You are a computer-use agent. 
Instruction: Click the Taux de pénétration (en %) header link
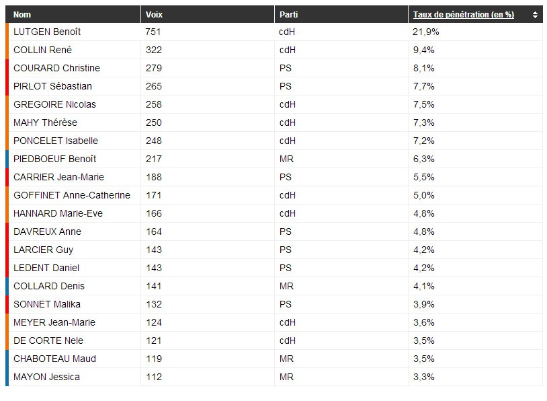(463, 15)
